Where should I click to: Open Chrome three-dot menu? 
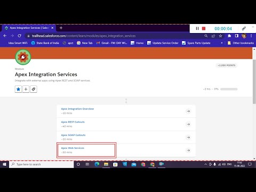[x=251, y=36]
